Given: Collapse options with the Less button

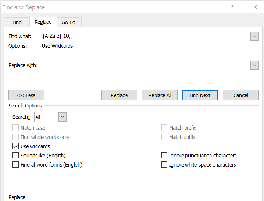Looking at the screenshot, I should (26, 95).
